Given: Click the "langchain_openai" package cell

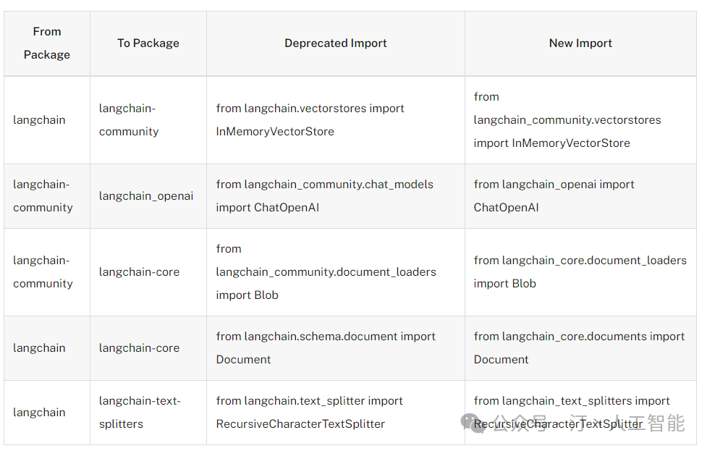Looking at the screenshot, I should tap(146, 196).
